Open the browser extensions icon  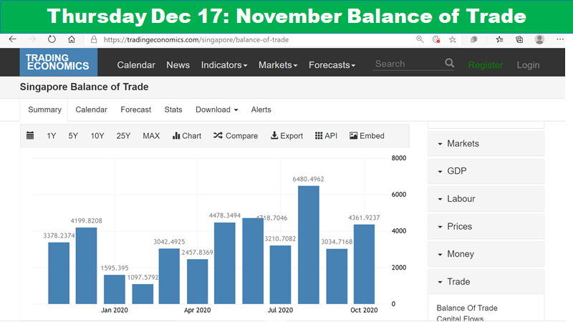[474, 39]
